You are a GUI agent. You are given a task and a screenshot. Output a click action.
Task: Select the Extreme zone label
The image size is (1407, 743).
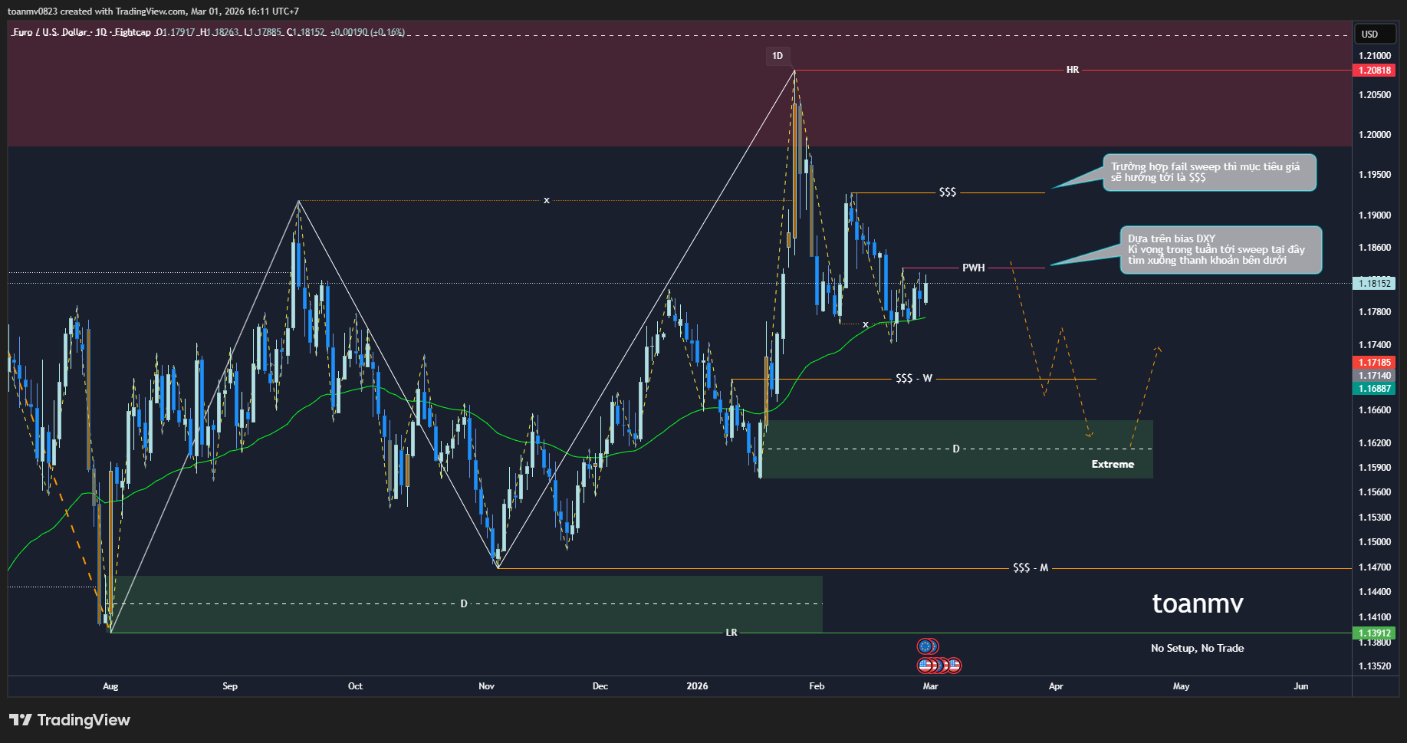(x=1113, y=465)
